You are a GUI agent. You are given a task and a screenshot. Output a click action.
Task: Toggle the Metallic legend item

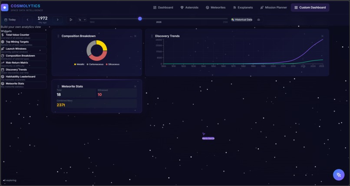(79, 64)
